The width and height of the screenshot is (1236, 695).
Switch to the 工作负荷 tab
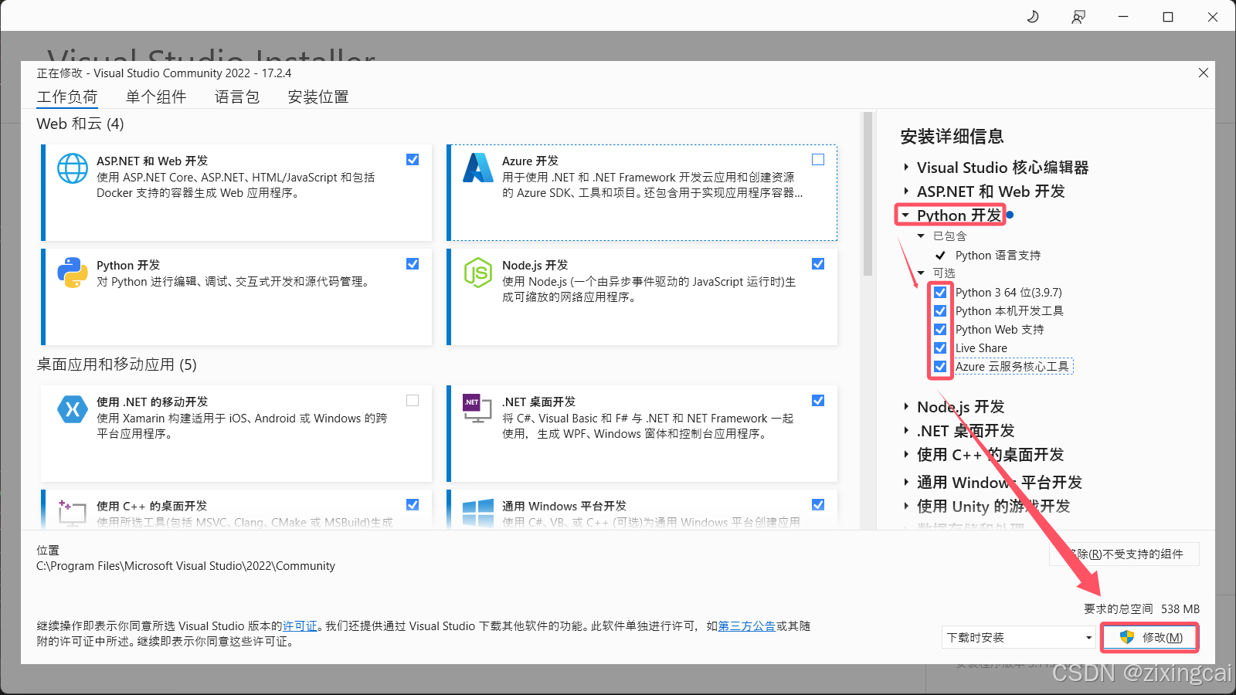coord(67,97)
